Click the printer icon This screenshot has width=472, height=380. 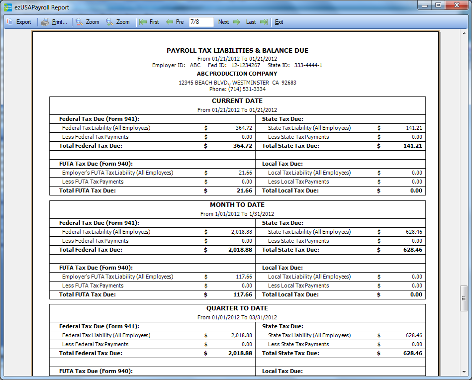click(x=45, y=22)
